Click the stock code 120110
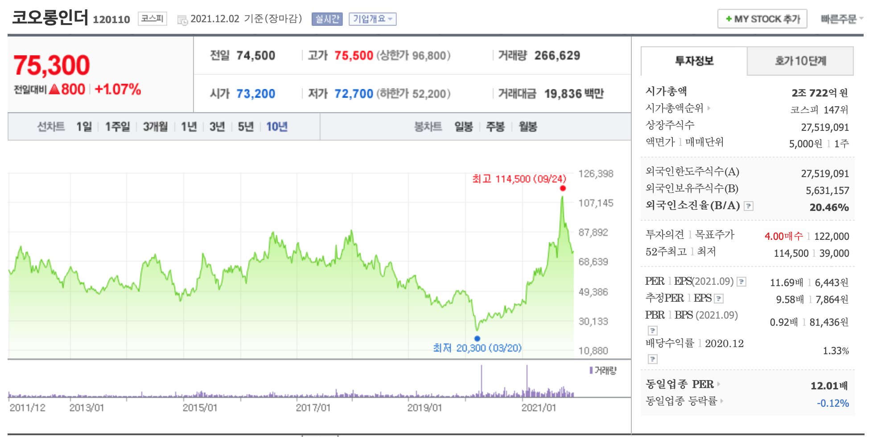The image size is (873, 437). [x=111, y=20]
